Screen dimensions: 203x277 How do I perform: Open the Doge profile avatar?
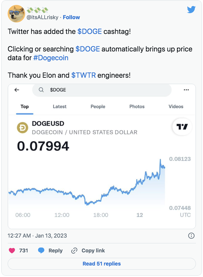click(x=16, y=14)
